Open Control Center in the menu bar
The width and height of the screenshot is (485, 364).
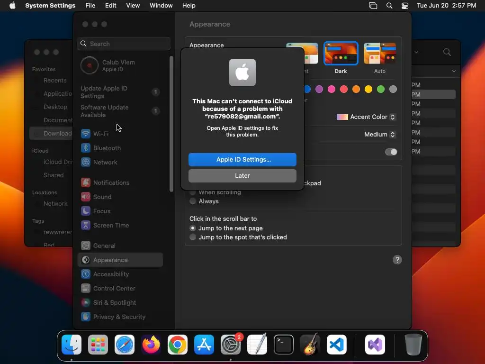[x=405, y=6]
